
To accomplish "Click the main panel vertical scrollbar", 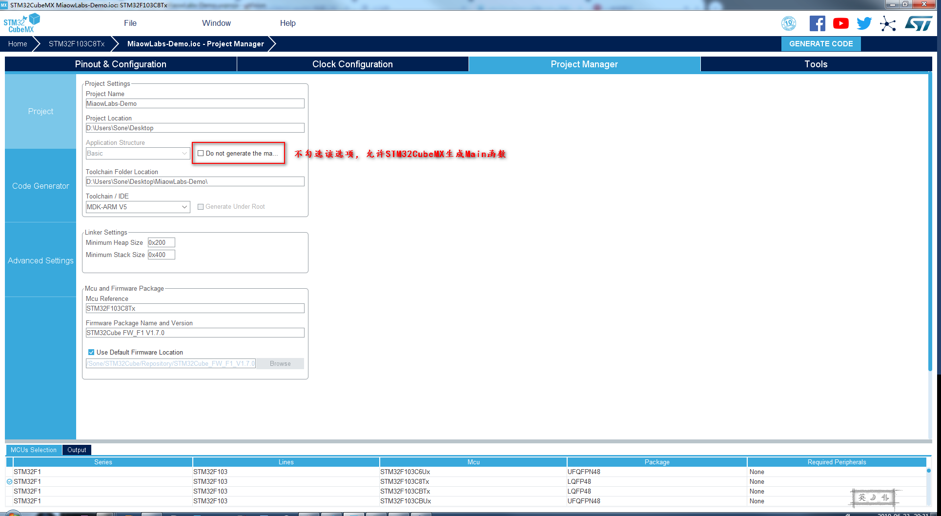I will (x=930, y=222).
